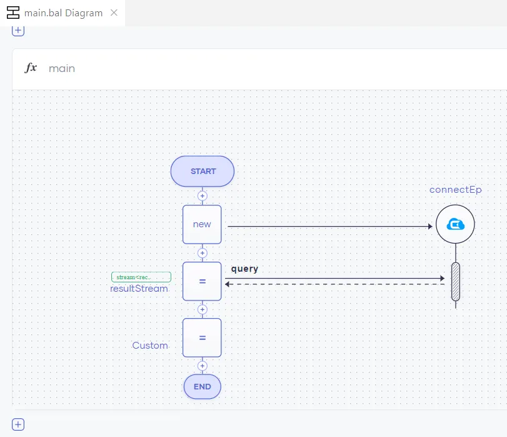The image size is (507, 437).
Task: Click the plus icon below the resultStream node
Action: [x=202, y=309]
